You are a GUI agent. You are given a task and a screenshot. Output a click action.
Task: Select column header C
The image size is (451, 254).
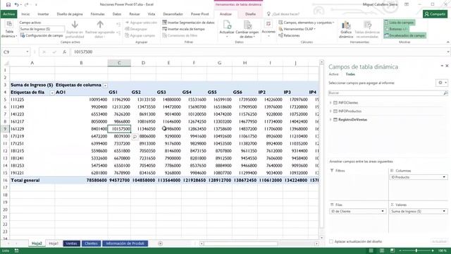[119, 63]
